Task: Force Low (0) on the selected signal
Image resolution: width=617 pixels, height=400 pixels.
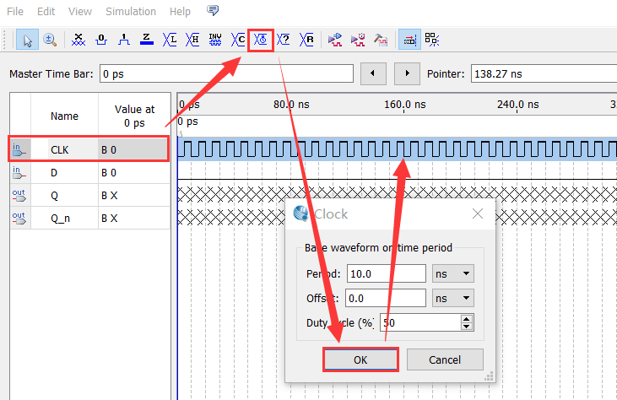Action: tap(101, 40)
